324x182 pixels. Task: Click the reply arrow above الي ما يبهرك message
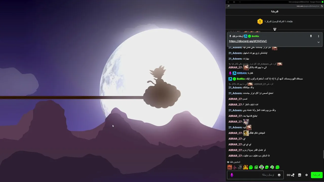(x=230, y=64)
